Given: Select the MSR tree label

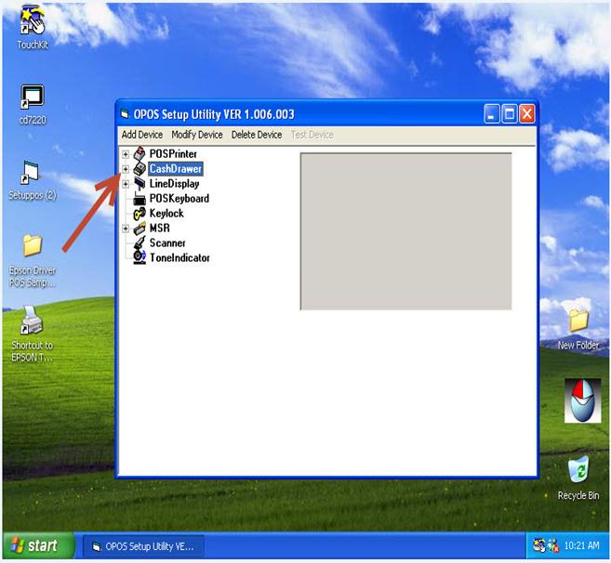Looking at the screenshot, I should tap(159, 229).
